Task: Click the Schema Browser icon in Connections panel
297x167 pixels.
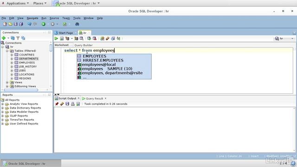Action: pyautogui.click(x=23, y=38)
